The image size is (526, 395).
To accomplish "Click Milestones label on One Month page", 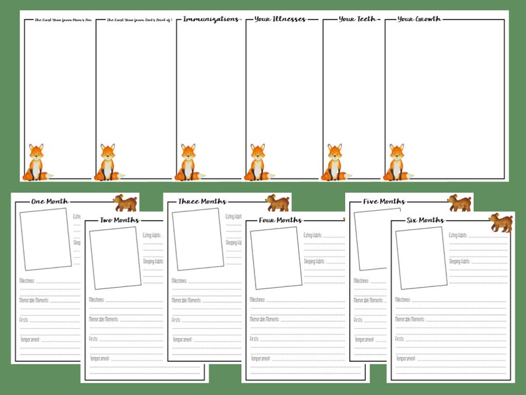I will (x=27, y=281).
